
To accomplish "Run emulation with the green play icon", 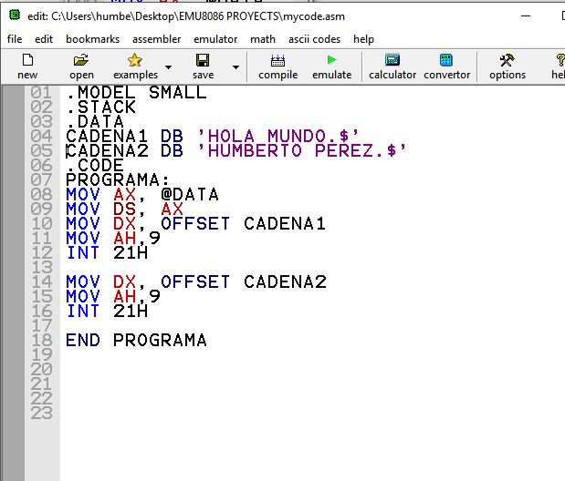I will coord(332,60).
